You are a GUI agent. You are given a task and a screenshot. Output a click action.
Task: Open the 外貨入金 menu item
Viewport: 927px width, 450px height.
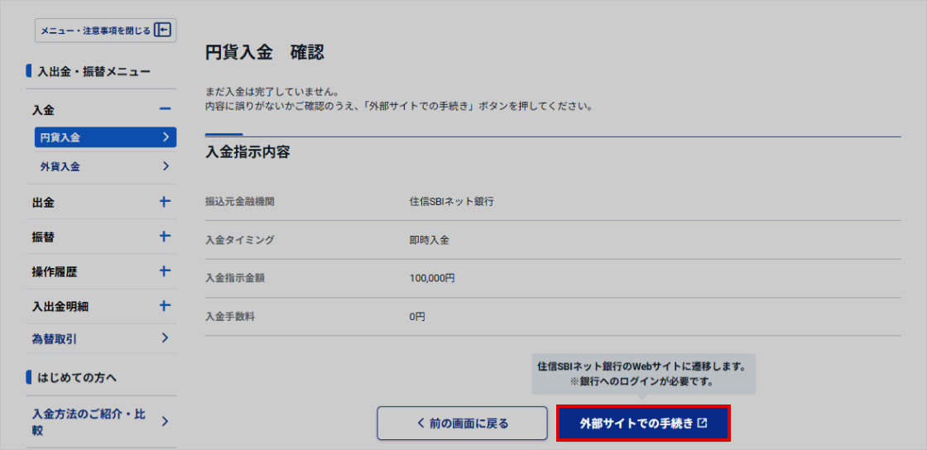(x=60, y=166)
